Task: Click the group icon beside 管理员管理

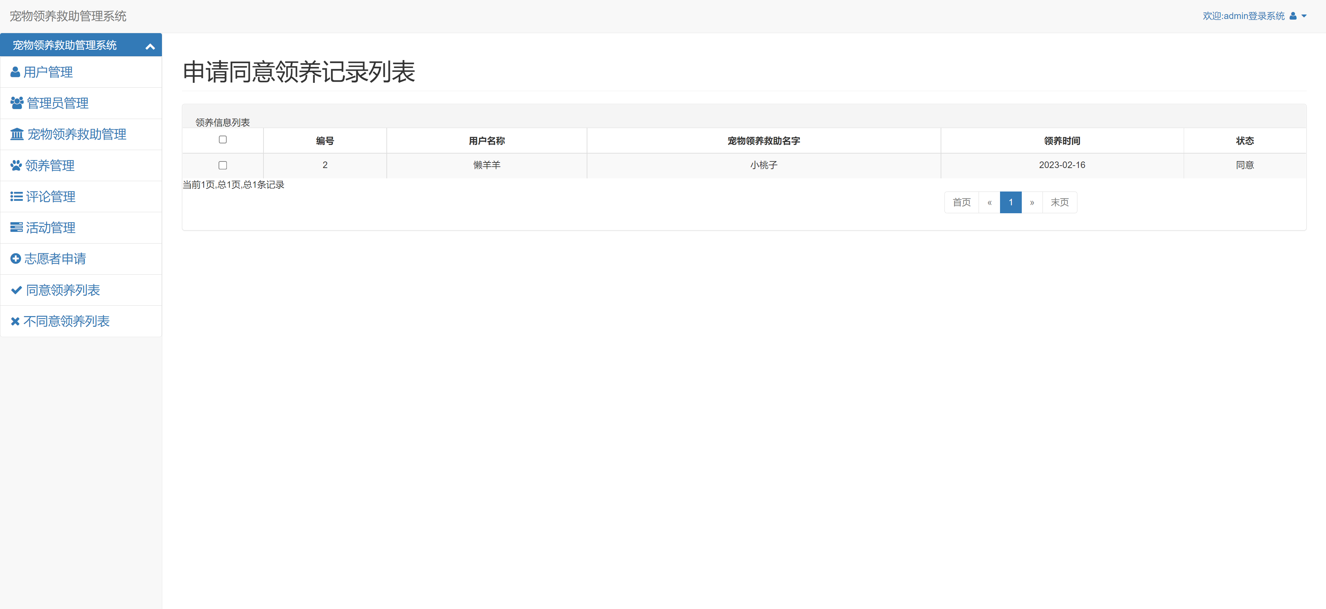Action: point(17,103)
